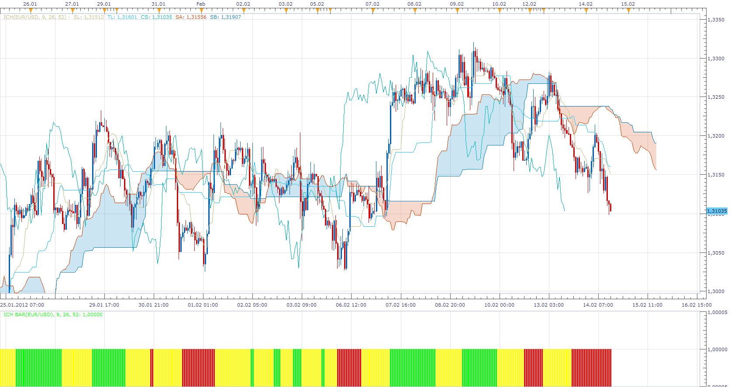Click the 14.02 07:00 time axis label

click(x=598, y=305)
